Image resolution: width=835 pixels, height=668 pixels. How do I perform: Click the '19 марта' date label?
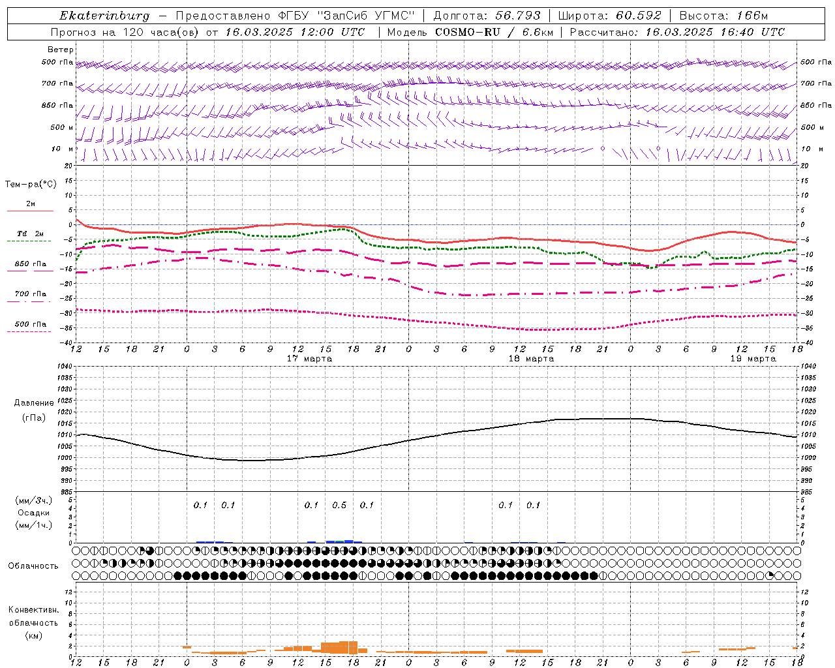[x=753, y=359]
